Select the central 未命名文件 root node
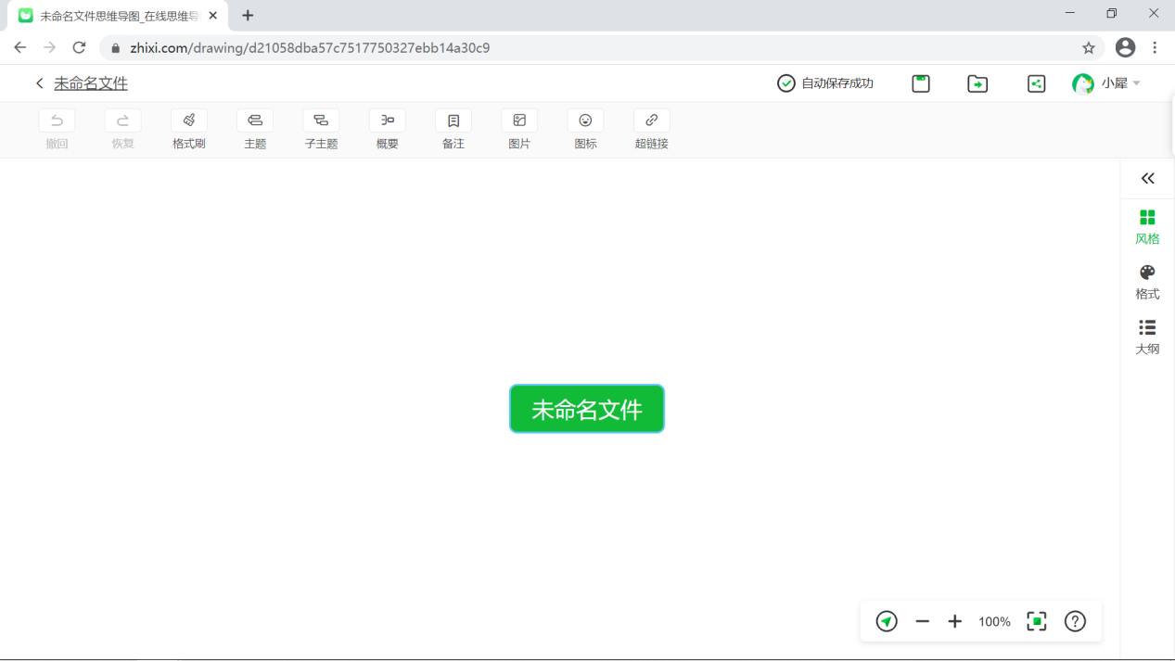Screen dimensions: 1175x661 click(x=586, y=408)
